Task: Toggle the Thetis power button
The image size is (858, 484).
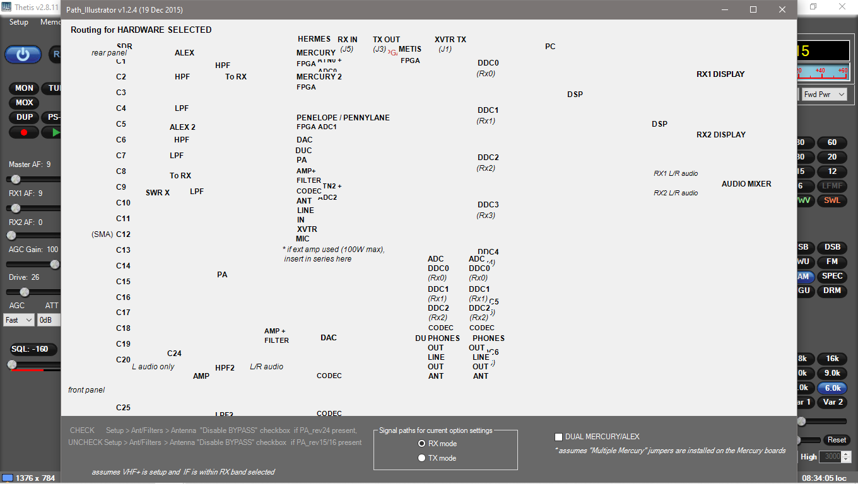Action: click(23, 54)
